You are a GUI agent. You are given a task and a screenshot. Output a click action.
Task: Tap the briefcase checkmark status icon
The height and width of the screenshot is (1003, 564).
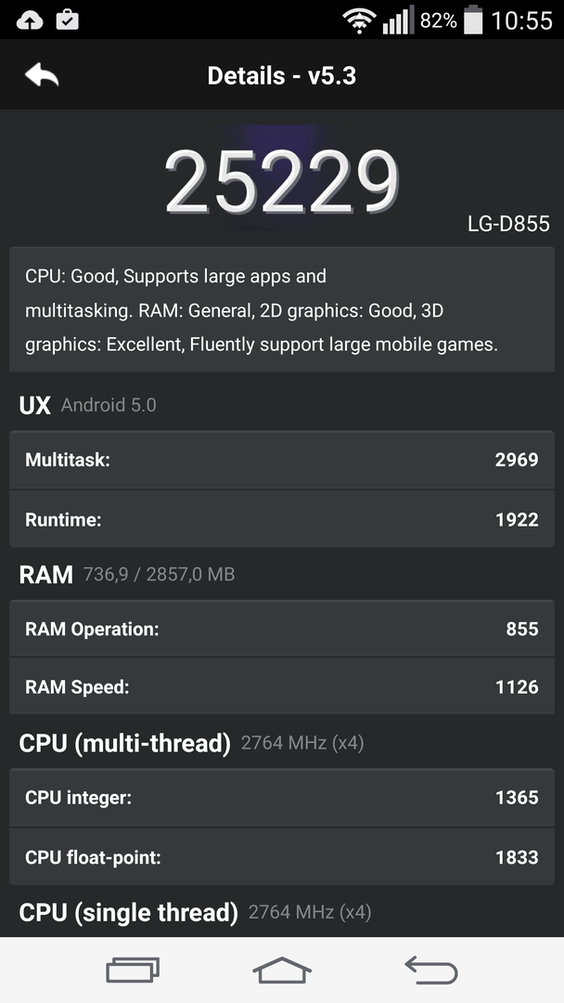(x=67, y=20)
